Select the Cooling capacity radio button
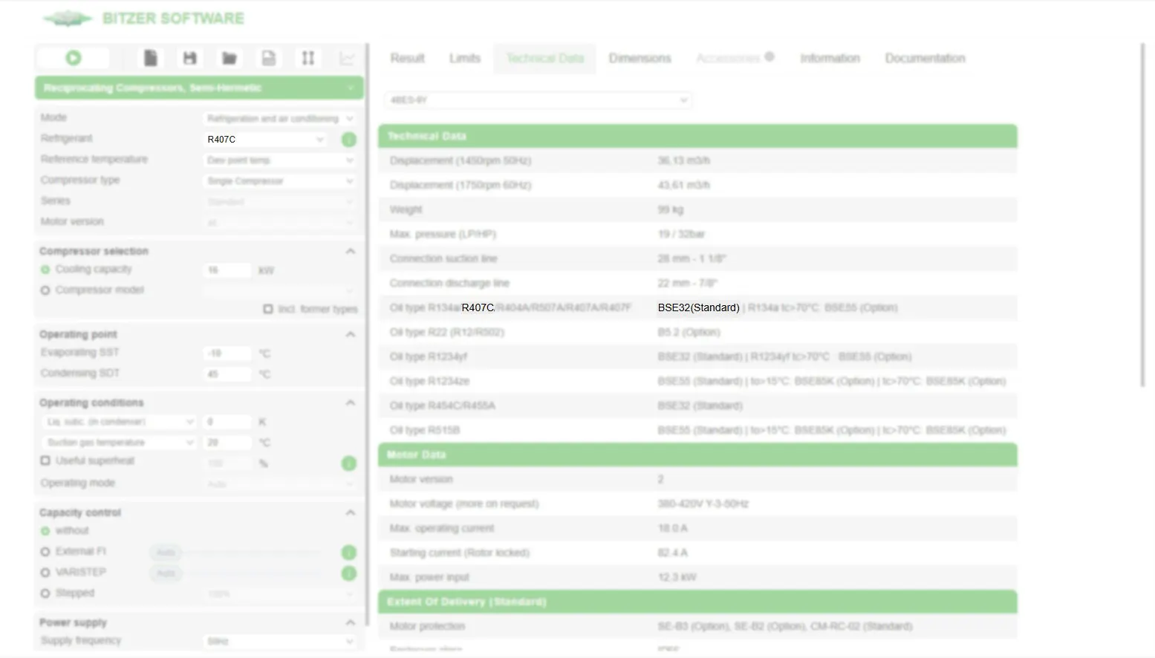This screenshot has height=658, width=1155. tap(45, 270)
